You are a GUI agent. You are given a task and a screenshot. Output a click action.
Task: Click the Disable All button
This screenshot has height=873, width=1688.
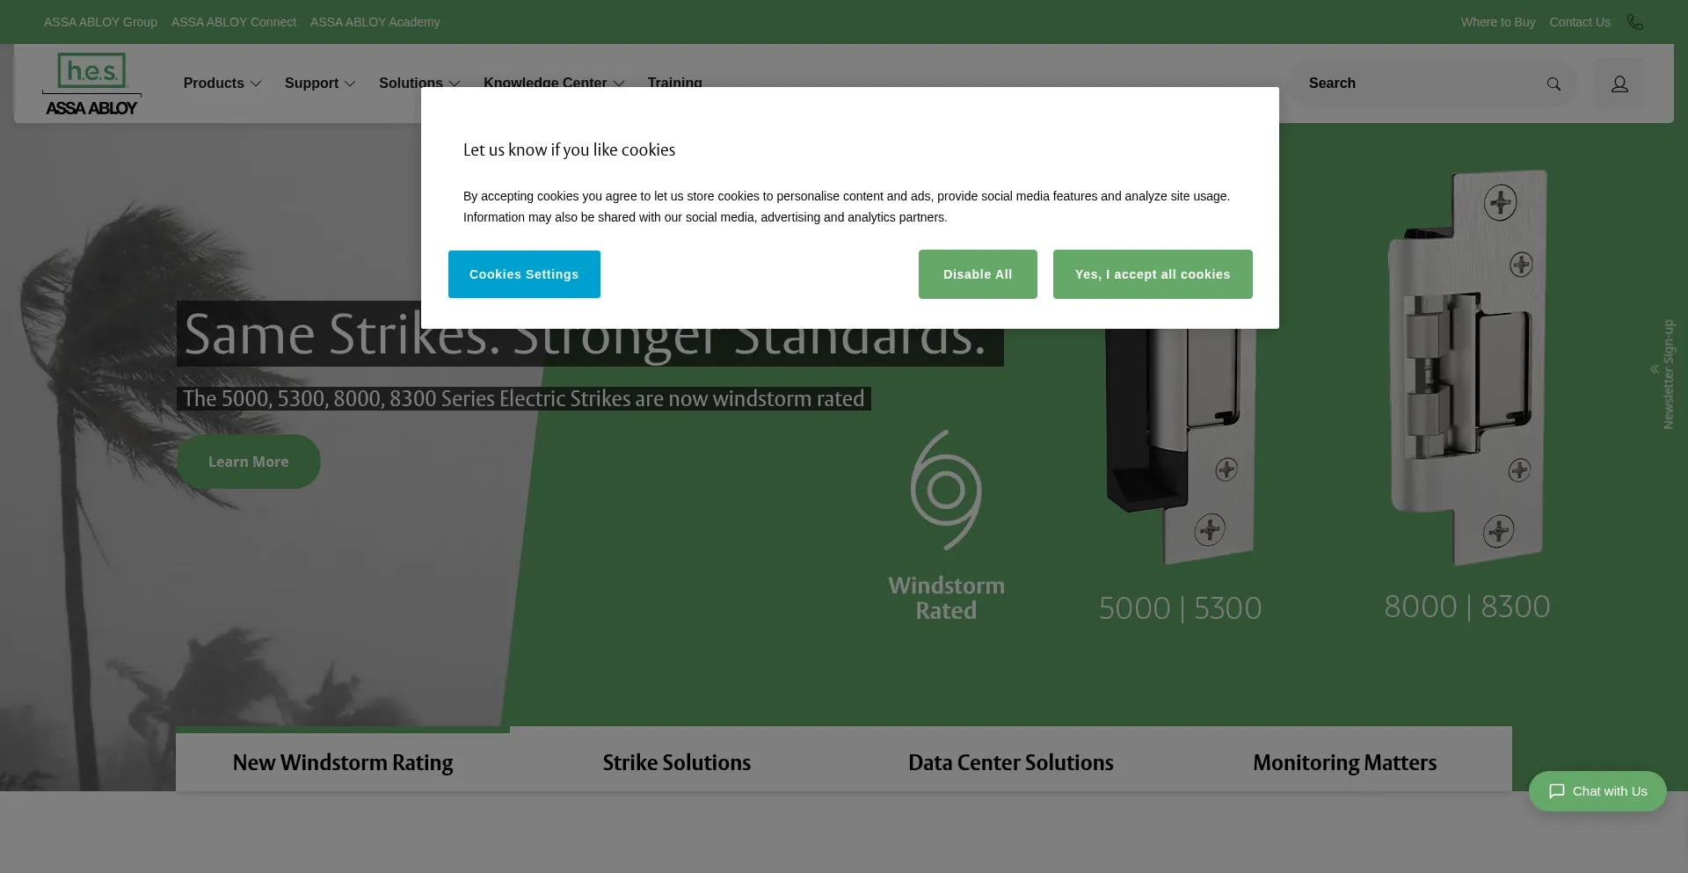[978, 274]
